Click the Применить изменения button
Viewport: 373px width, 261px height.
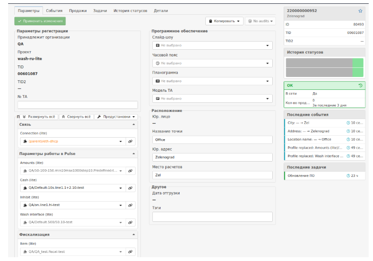pos(40,21)
